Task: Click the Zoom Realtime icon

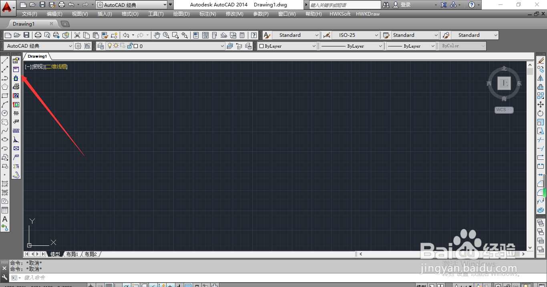Action: click(x=166, y=35)
